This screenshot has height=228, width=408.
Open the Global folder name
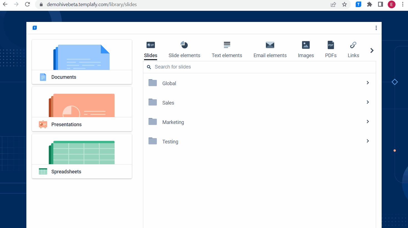coord(169,83)
